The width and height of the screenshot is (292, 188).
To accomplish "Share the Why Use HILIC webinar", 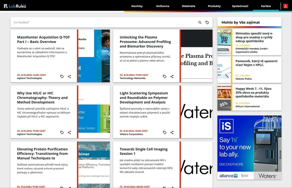I will point(69,132).
